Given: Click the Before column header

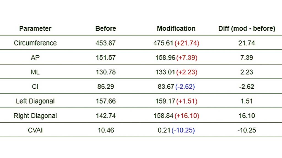Looking at the screenshot, I should [106, 29].
